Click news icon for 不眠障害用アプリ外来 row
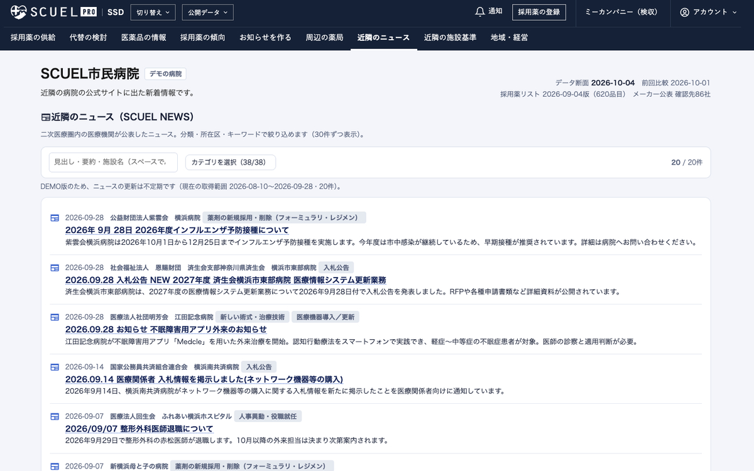This screenshot has height=471, width=754. pos(55,317)
